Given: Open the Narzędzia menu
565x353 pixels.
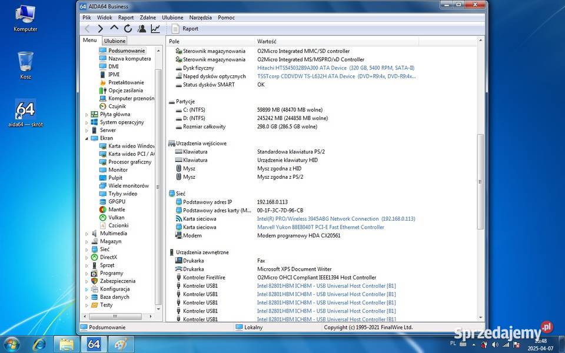Looking at the screenshot, I should point(200,18).
